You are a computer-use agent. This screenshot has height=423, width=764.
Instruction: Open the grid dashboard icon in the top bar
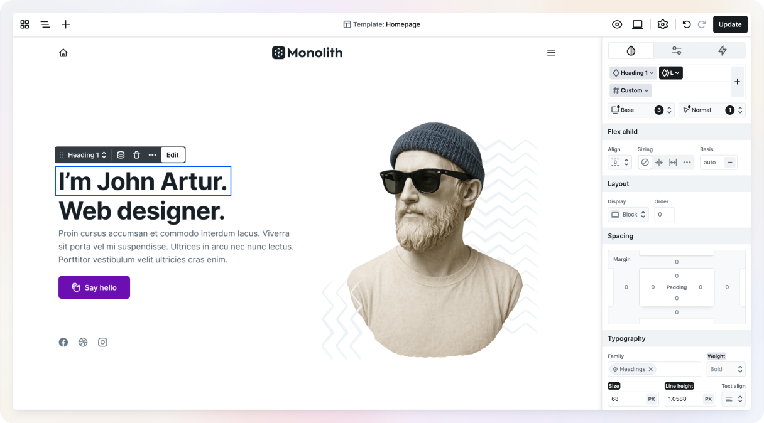[25, 24]
